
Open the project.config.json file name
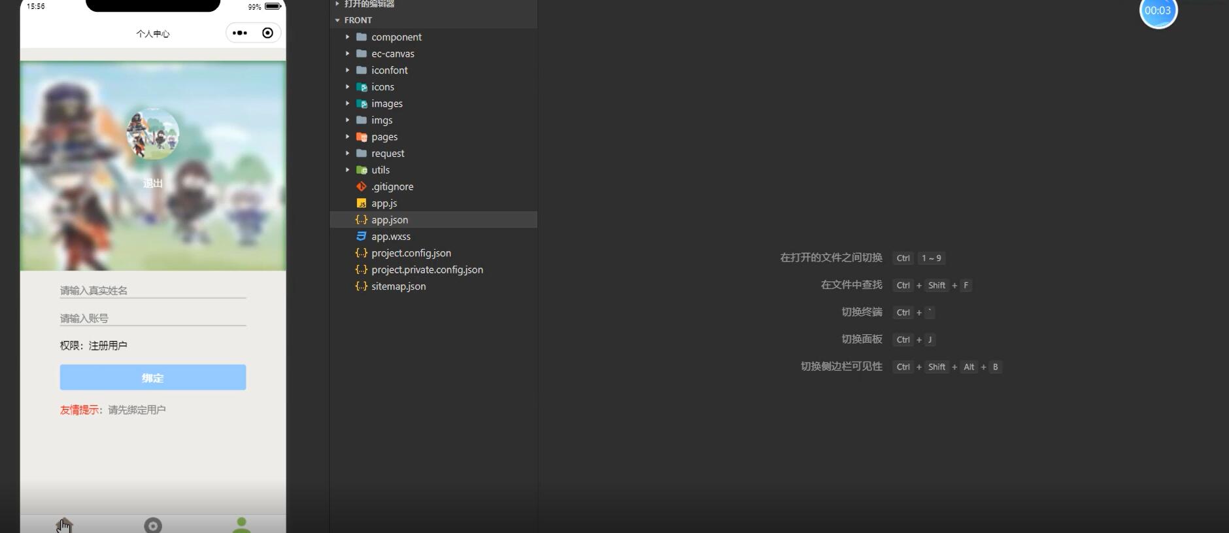[411, 253]
